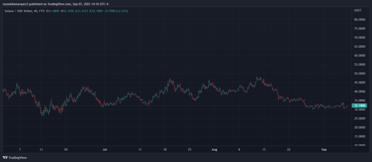The image size is (372, 162).
Task: Click the USDT currency label on price axis
Action: click(x=357, y=10)
